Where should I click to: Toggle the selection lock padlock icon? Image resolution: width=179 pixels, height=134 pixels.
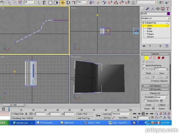coord(26,114)
